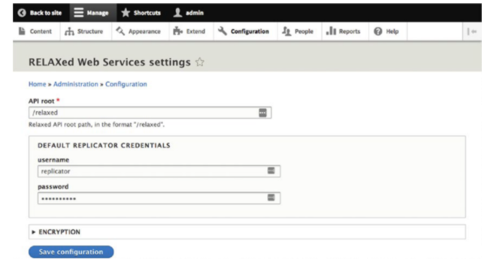
Task: Click the API root label
Action: point(41,101)
